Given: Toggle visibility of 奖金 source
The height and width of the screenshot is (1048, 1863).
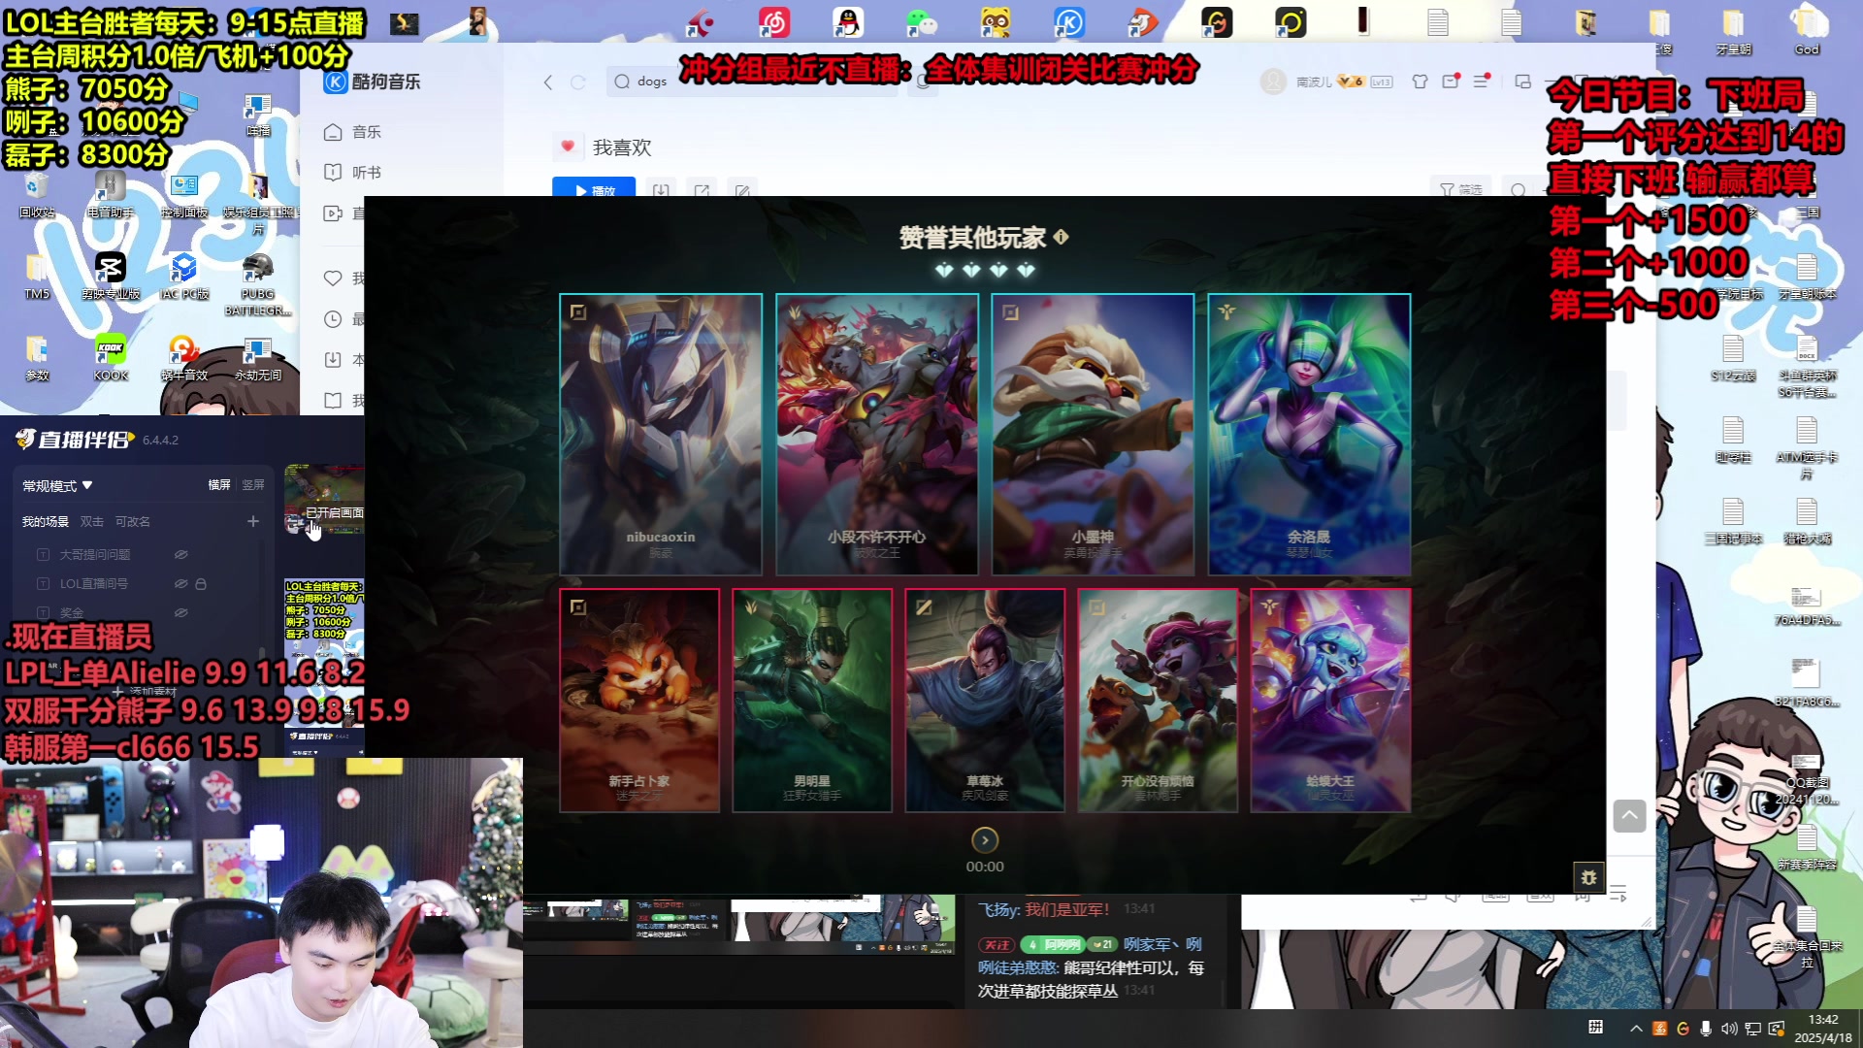Looking at the screenshot, I should (x=180, y=613).
